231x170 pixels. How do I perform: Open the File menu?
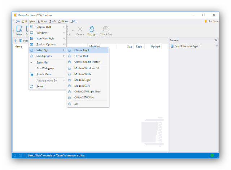[x=18, y=21]
